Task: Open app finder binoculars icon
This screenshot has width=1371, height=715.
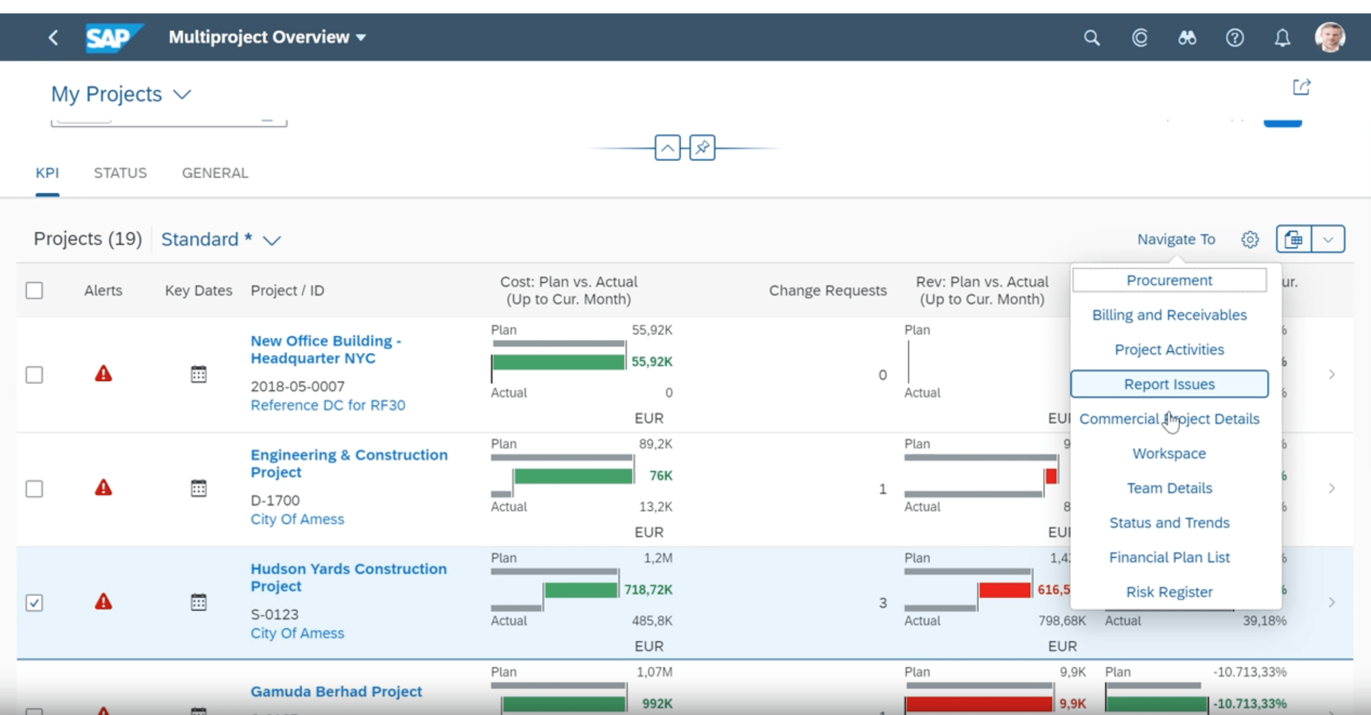Action: click(x=1186, y=37)
